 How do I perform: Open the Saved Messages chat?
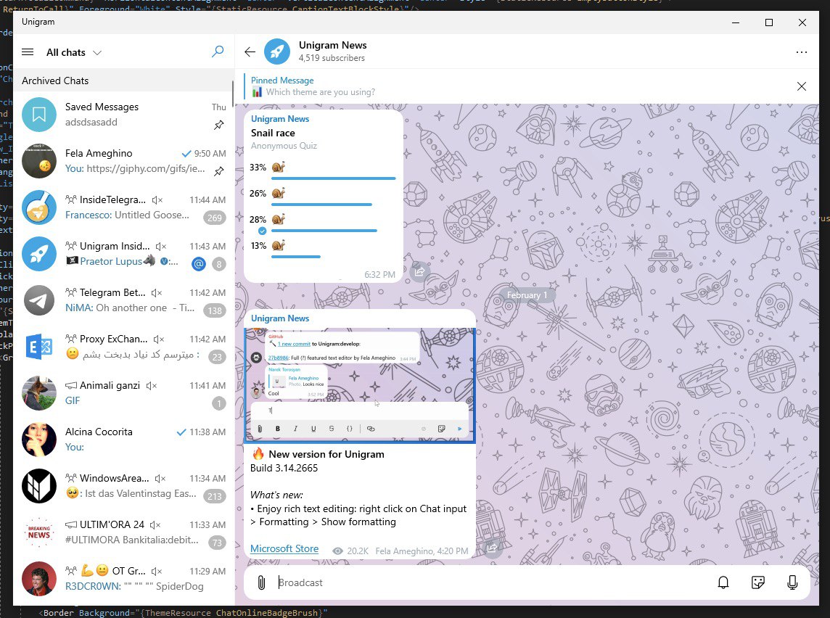(x=123, y=115)
